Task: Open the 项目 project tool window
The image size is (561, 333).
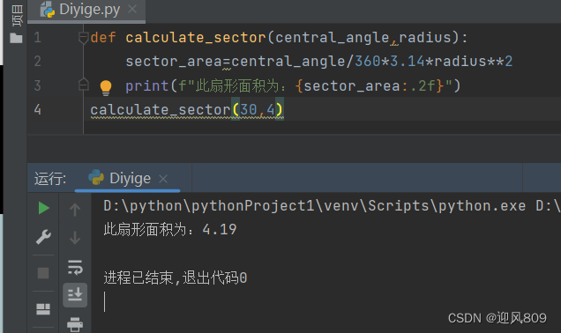Action: [17, 15]
